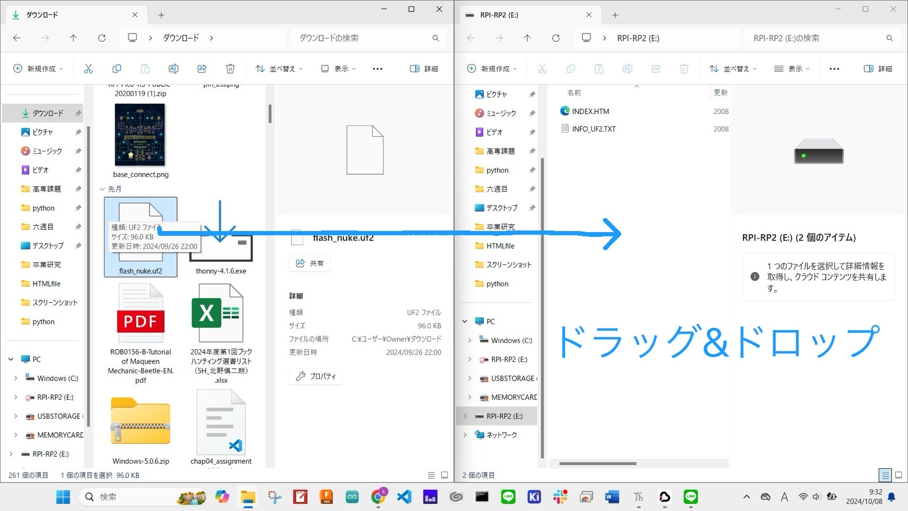Click the horizontal scrollbar in the RPI-RP2 file list
The height and width of the screenshot is (511, 908).
click(x=597, y=464)
